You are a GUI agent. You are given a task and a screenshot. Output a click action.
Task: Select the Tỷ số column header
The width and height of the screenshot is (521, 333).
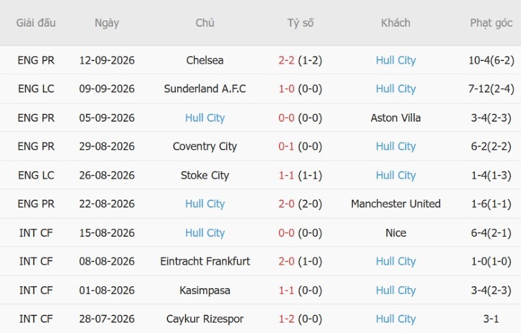300,23
